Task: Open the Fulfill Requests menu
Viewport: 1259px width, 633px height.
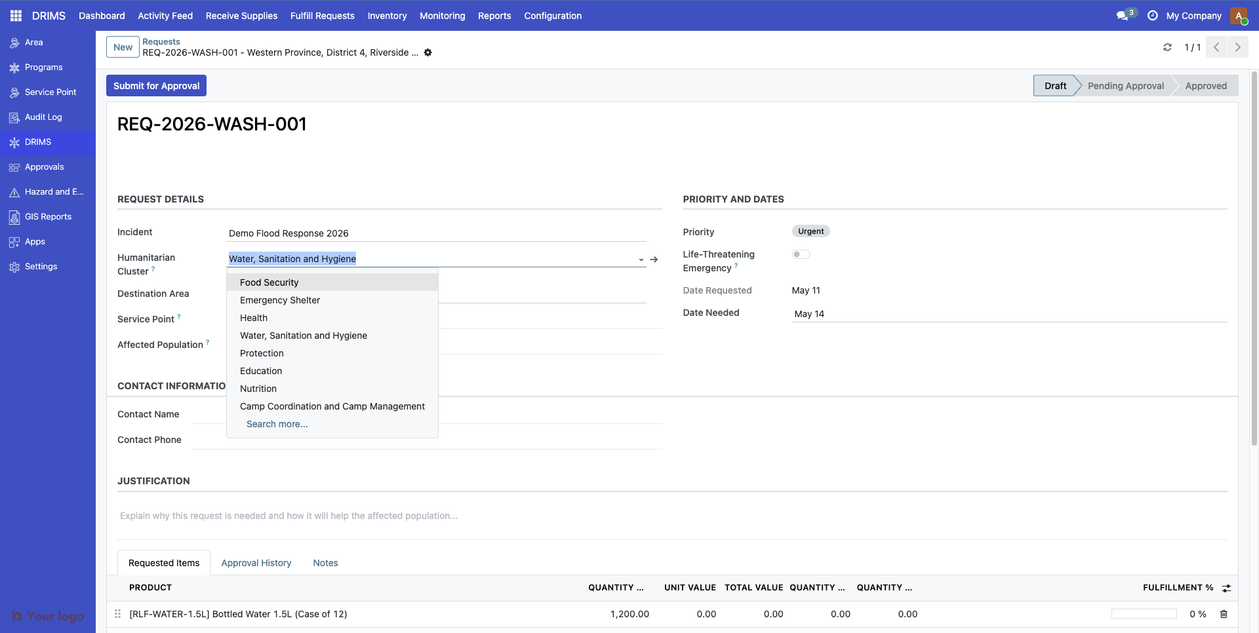Action: pyautogui.click(x=323, y=16)
